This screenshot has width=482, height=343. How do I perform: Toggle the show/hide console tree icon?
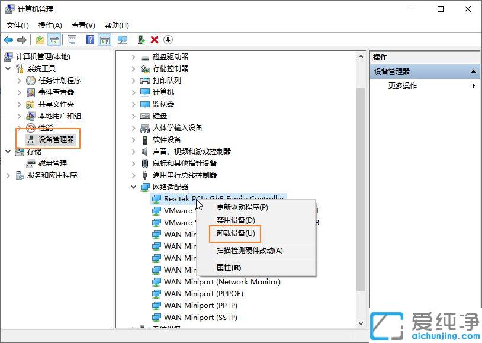coord(54,40)
